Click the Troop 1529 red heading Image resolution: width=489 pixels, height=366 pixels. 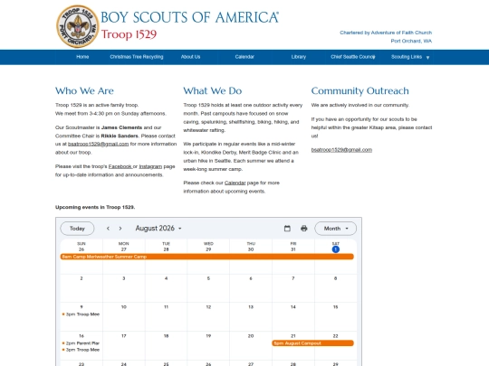point(129,34)
